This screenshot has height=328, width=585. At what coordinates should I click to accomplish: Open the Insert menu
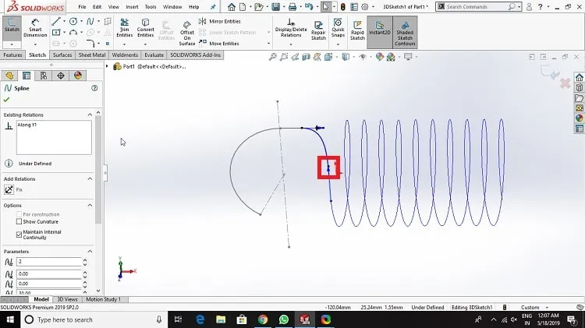click(132, 7)
